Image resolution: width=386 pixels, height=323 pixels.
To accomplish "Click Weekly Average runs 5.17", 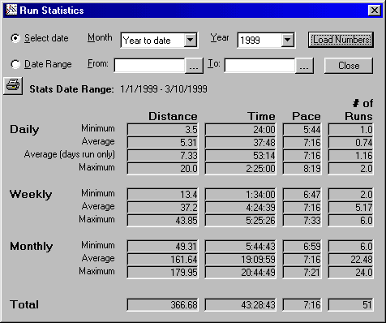I will coord(351,207).
